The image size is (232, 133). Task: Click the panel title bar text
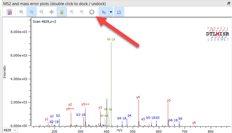[x=54, y=4]
